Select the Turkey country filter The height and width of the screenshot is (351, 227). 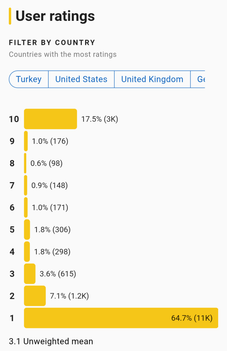click(28, 79)
